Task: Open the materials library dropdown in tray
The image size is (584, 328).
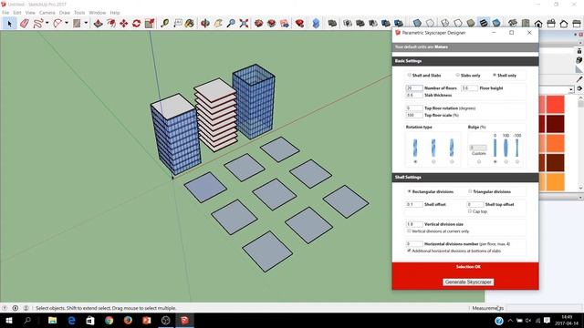Action: 571,89
